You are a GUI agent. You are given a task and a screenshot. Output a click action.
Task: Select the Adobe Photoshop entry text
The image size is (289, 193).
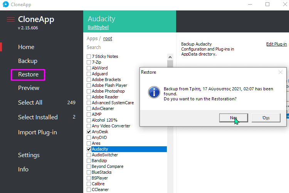108,91
